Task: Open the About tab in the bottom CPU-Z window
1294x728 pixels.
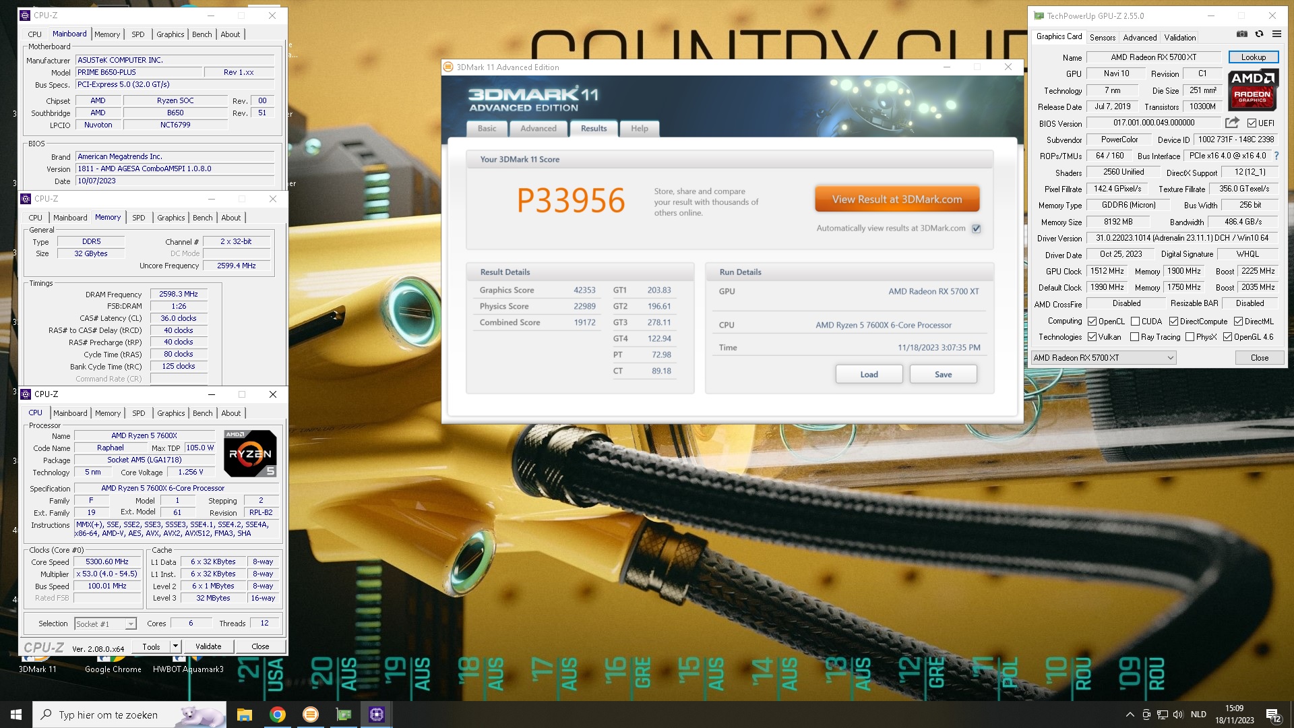Action: click(231, 413)
